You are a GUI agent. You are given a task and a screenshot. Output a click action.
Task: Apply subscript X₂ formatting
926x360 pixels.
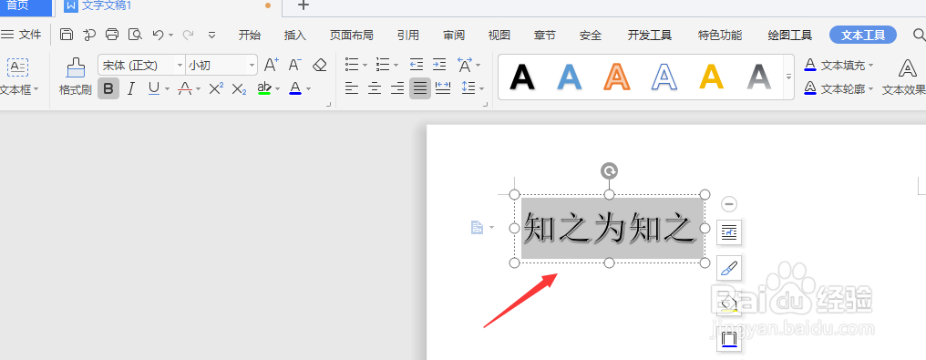click(x=239, y=89)
